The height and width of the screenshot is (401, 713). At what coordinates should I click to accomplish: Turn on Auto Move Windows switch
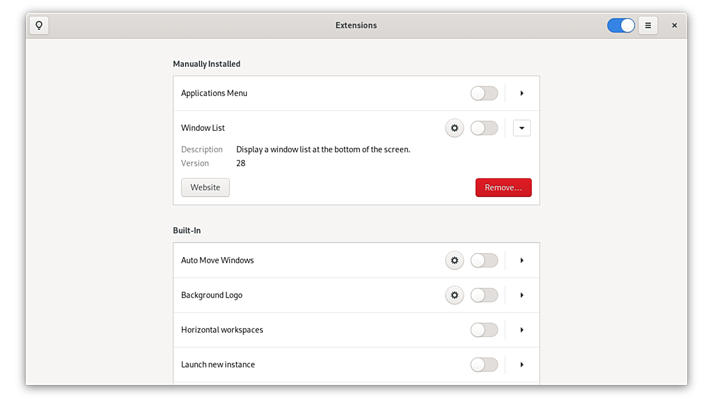pyautogui.click(x=484, y=260)
